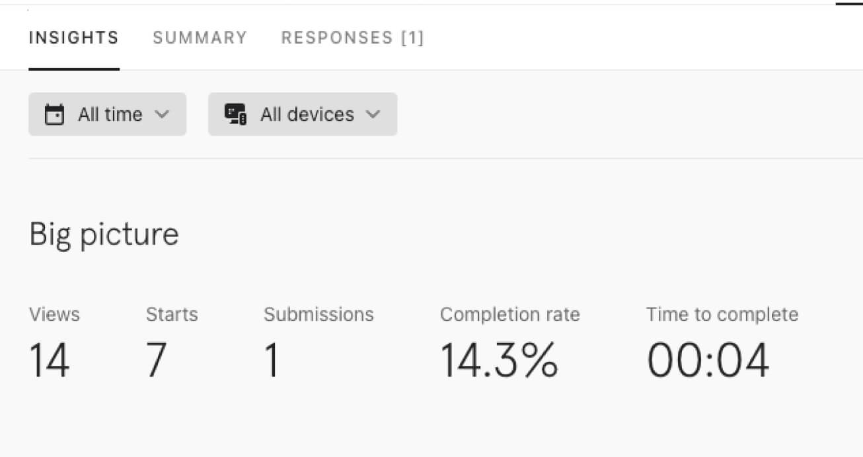Image resolution: width=863 pixels, height=457 pixels.
Task: Click the calendar icon in All time filter
Action: coord(54,115)
